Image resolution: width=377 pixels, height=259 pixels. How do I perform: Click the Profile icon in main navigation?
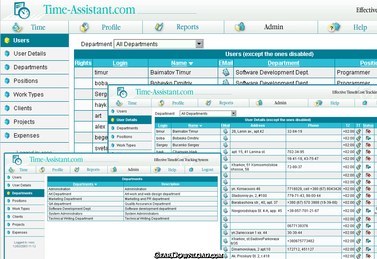pos(84,27)
